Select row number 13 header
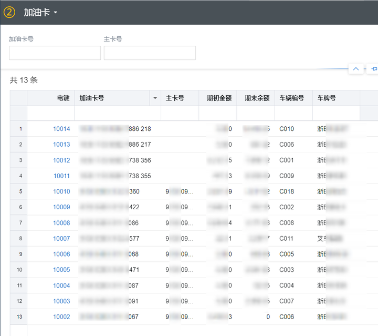378x336 pixels. coord(18,317)
